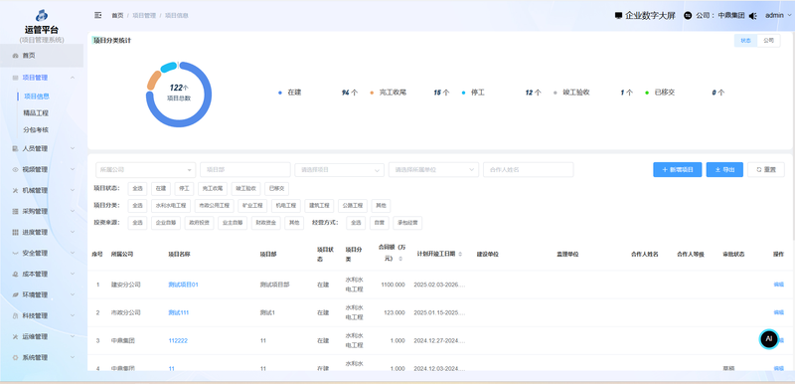Select 自营 under 经营方式
The width and height of the screenshot is (795, 384).
point(380,222)
